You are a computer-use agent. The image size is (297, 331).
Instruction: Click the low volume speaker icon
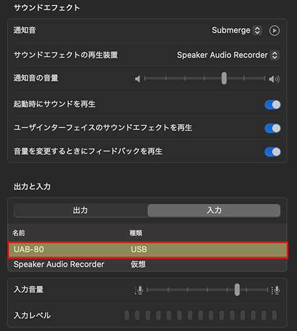137,79
